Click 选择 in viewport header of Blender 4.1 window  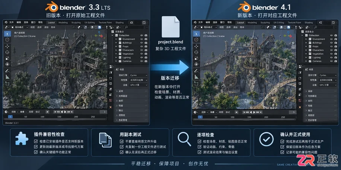(x=228, y=27)
